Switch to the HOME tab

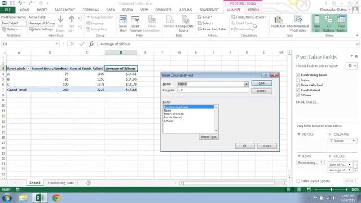[24, 10]
